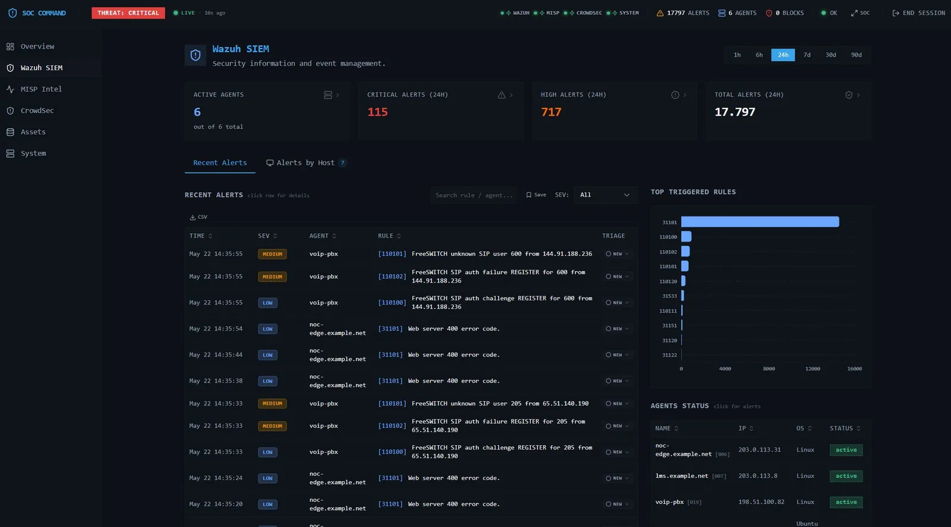
Task: Click the Wazuh SIEM page shield icon
Action: click(x=196, y=56)
